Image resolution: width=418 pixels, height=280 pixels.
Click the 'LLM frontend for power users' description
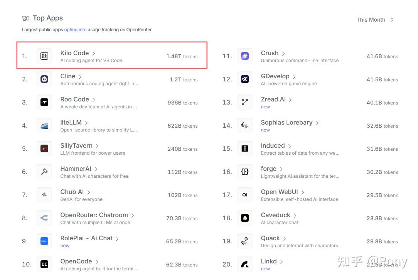click(x=93, y=153)
